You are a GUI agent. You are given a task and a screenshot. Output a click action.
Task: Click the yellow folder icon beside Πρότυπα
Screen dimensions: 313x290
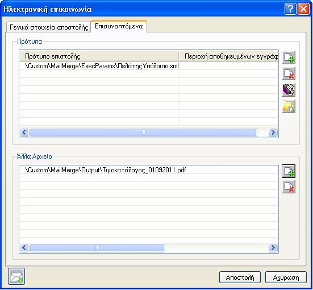pyautogui.click(x=289, y=106)
